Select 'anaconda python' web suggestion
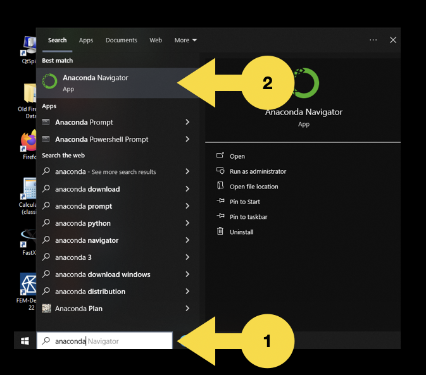The image size is (426, 375). [118, 223]
